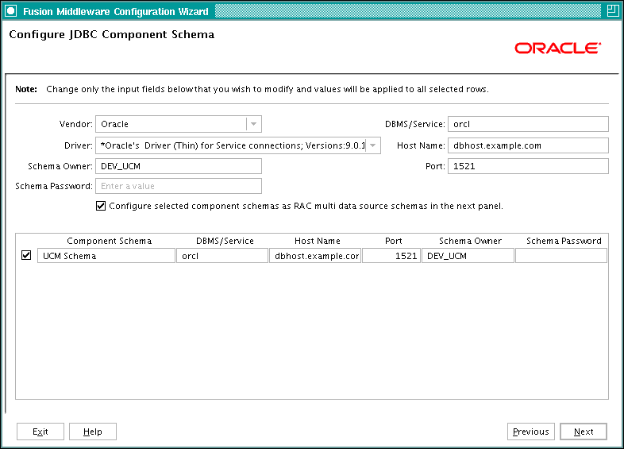Image resolution: width=624 pixels, height=449 pixels.
Task: Click the table's Schema Password cell
Action: [x=561, y=256]
